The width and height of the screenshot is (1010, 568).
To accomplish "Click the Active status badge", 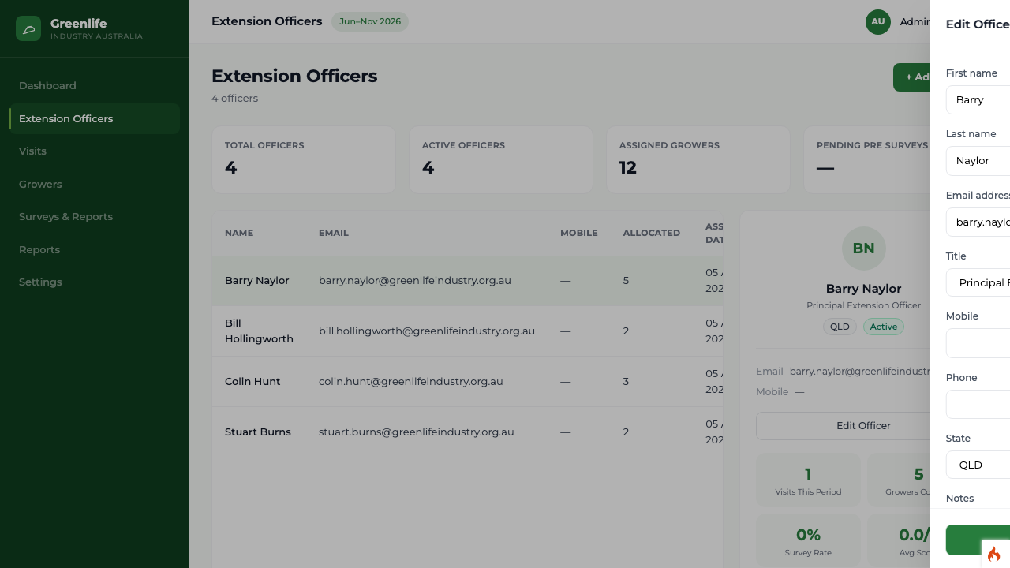I will (884, 327).
